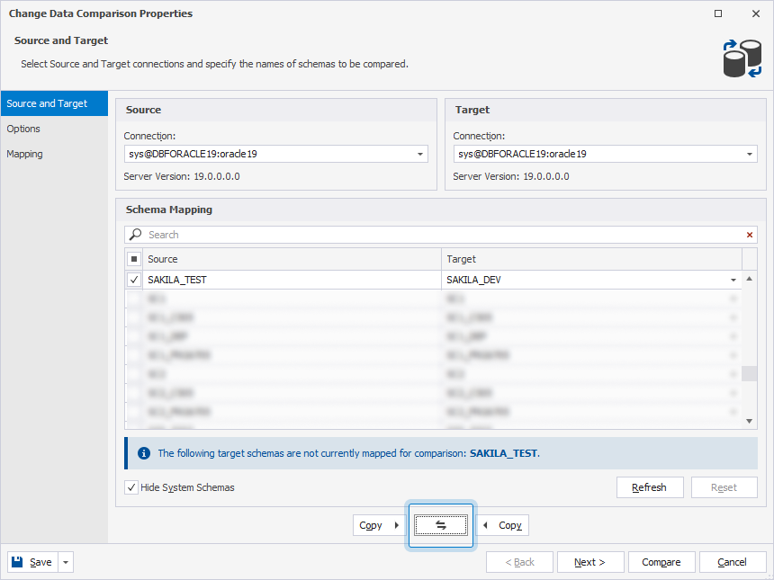Select the Source and Target page
The image size is (774, 580).
(54, 103)
